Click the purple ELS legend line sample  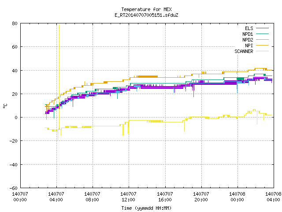pyautogui.click(x=263, y=28)
